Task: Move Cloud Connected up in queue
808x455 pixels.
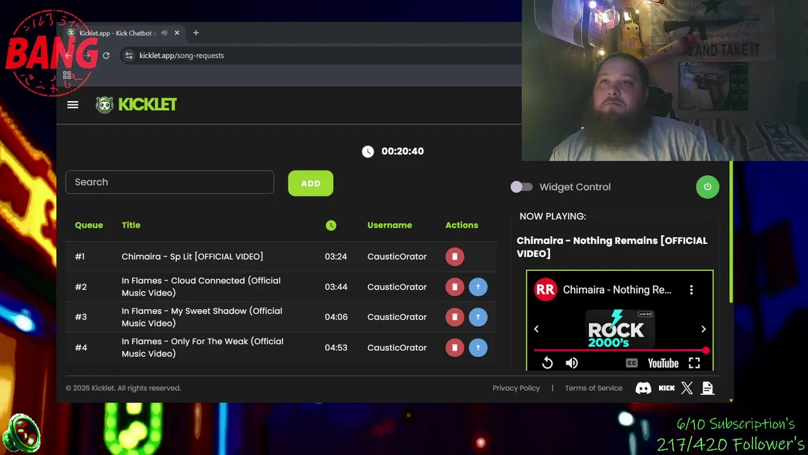Action: [478, 287]
